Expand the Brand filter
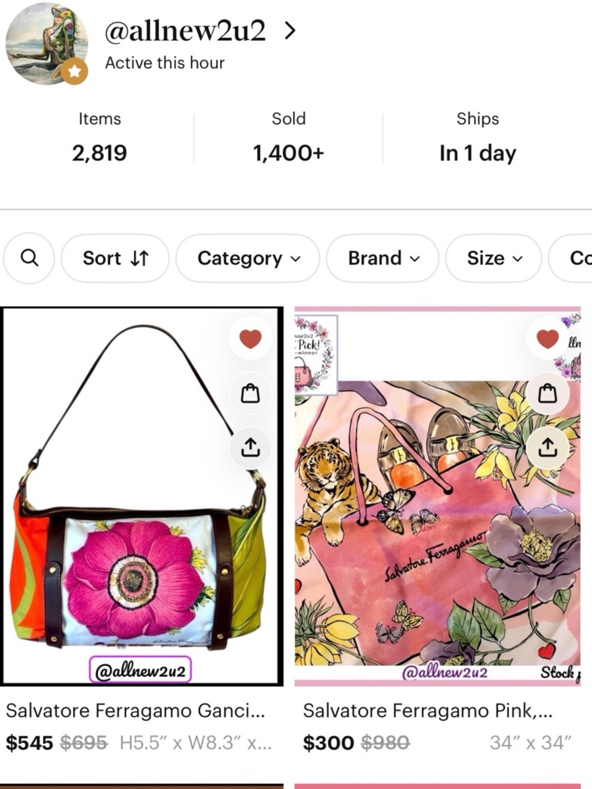Screen dimensions: 592x789 [383, 258]
